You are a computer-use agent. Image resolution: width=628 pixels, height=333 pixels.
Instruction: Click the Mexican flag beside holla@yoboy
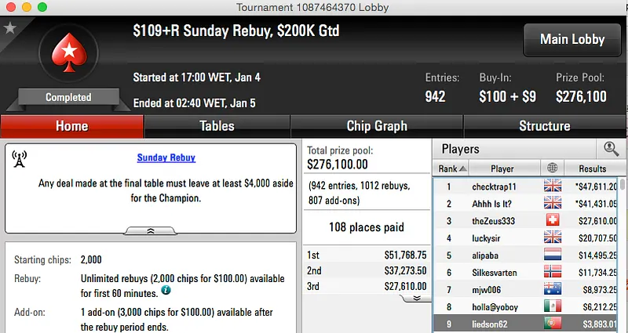(552, 306)
